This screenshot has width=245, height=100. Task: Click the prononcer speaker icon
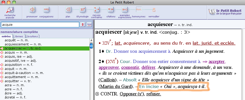pyautogui.click(x=32, y=9)
